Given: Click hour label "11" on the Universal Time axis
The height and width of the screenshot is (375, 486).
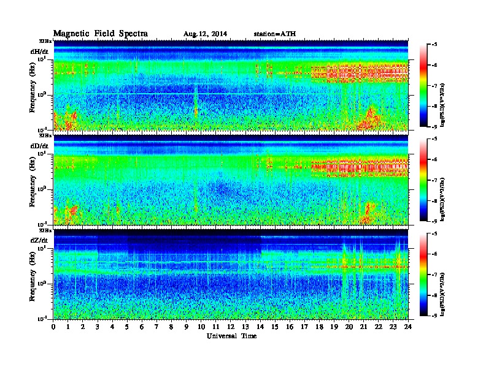Looking at the screenshot, I should click(216, 327).
